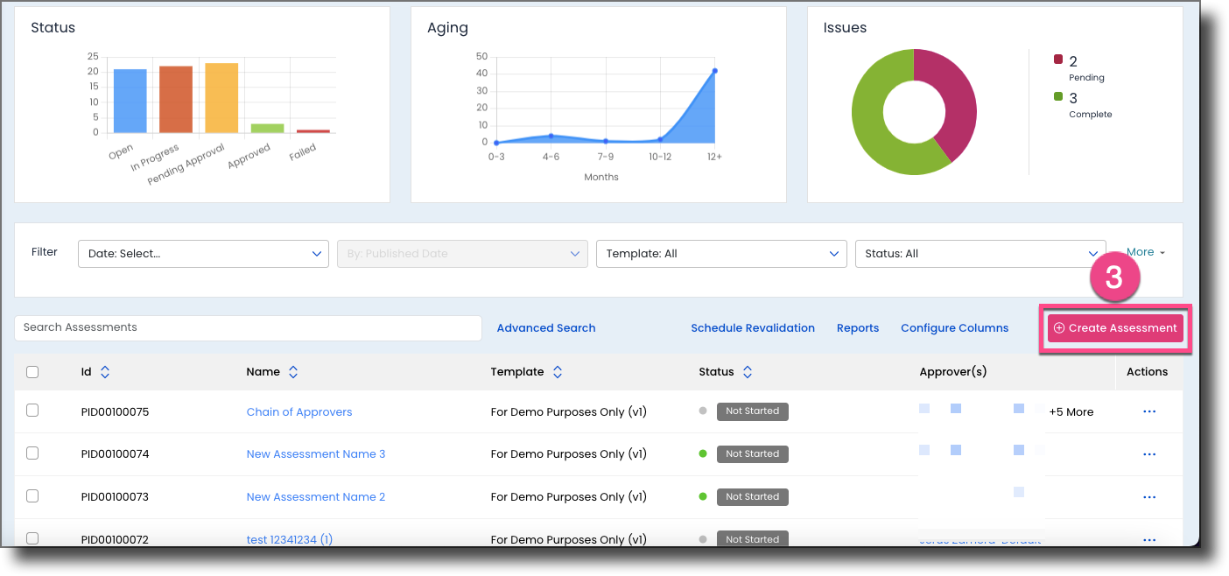1229x576 pixels.
Task: Open the Chain of Approvers assessment link
Action: tap(299, 411)
